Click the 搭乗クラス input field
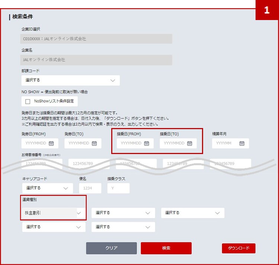Screen dimensions: 279x265 tap(118, 188)
